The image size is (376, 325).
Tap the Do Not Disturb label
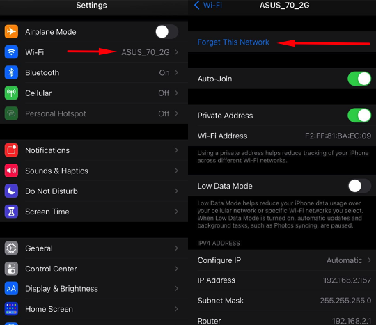click(52, 191)
